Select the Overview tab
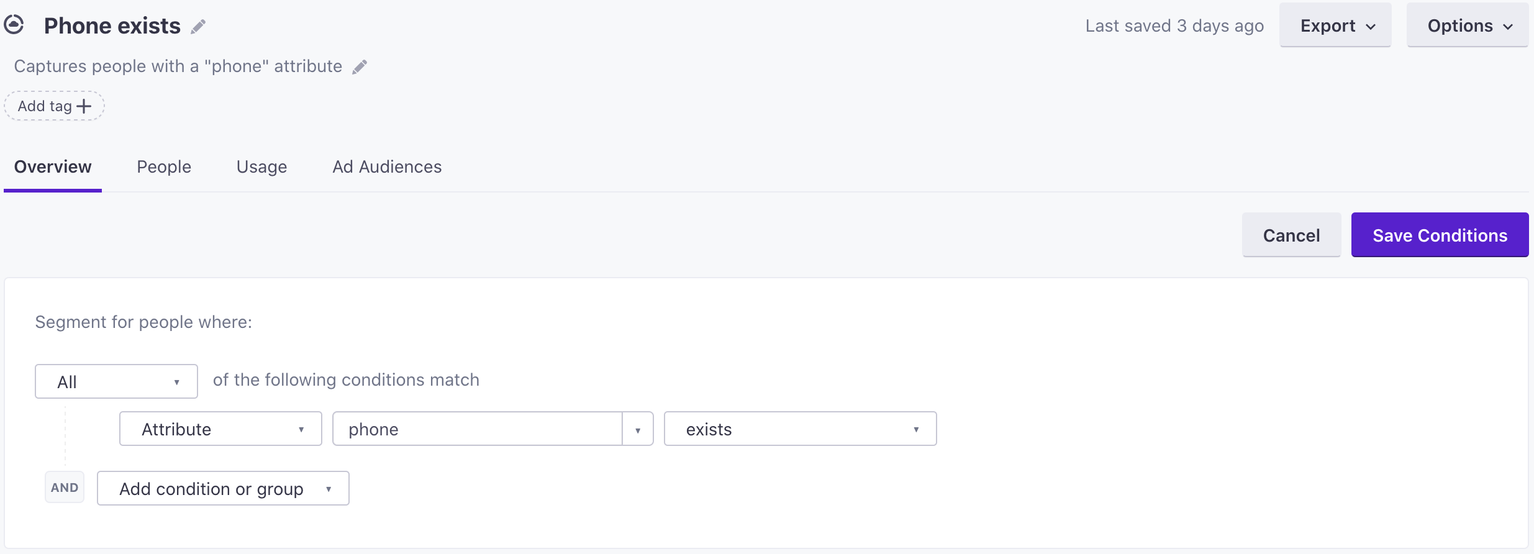This screenshot has width=1534, height=554. [x=53, y=166]
